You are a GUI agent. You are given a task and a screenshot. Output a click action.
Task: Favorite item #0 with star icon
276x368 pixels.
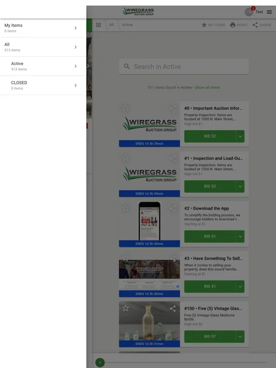[x=126, y=108]
